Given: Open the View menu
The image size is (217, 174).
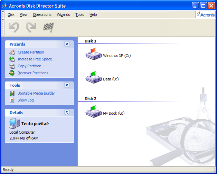Looking at the screenshot, I should pos(23,14).
